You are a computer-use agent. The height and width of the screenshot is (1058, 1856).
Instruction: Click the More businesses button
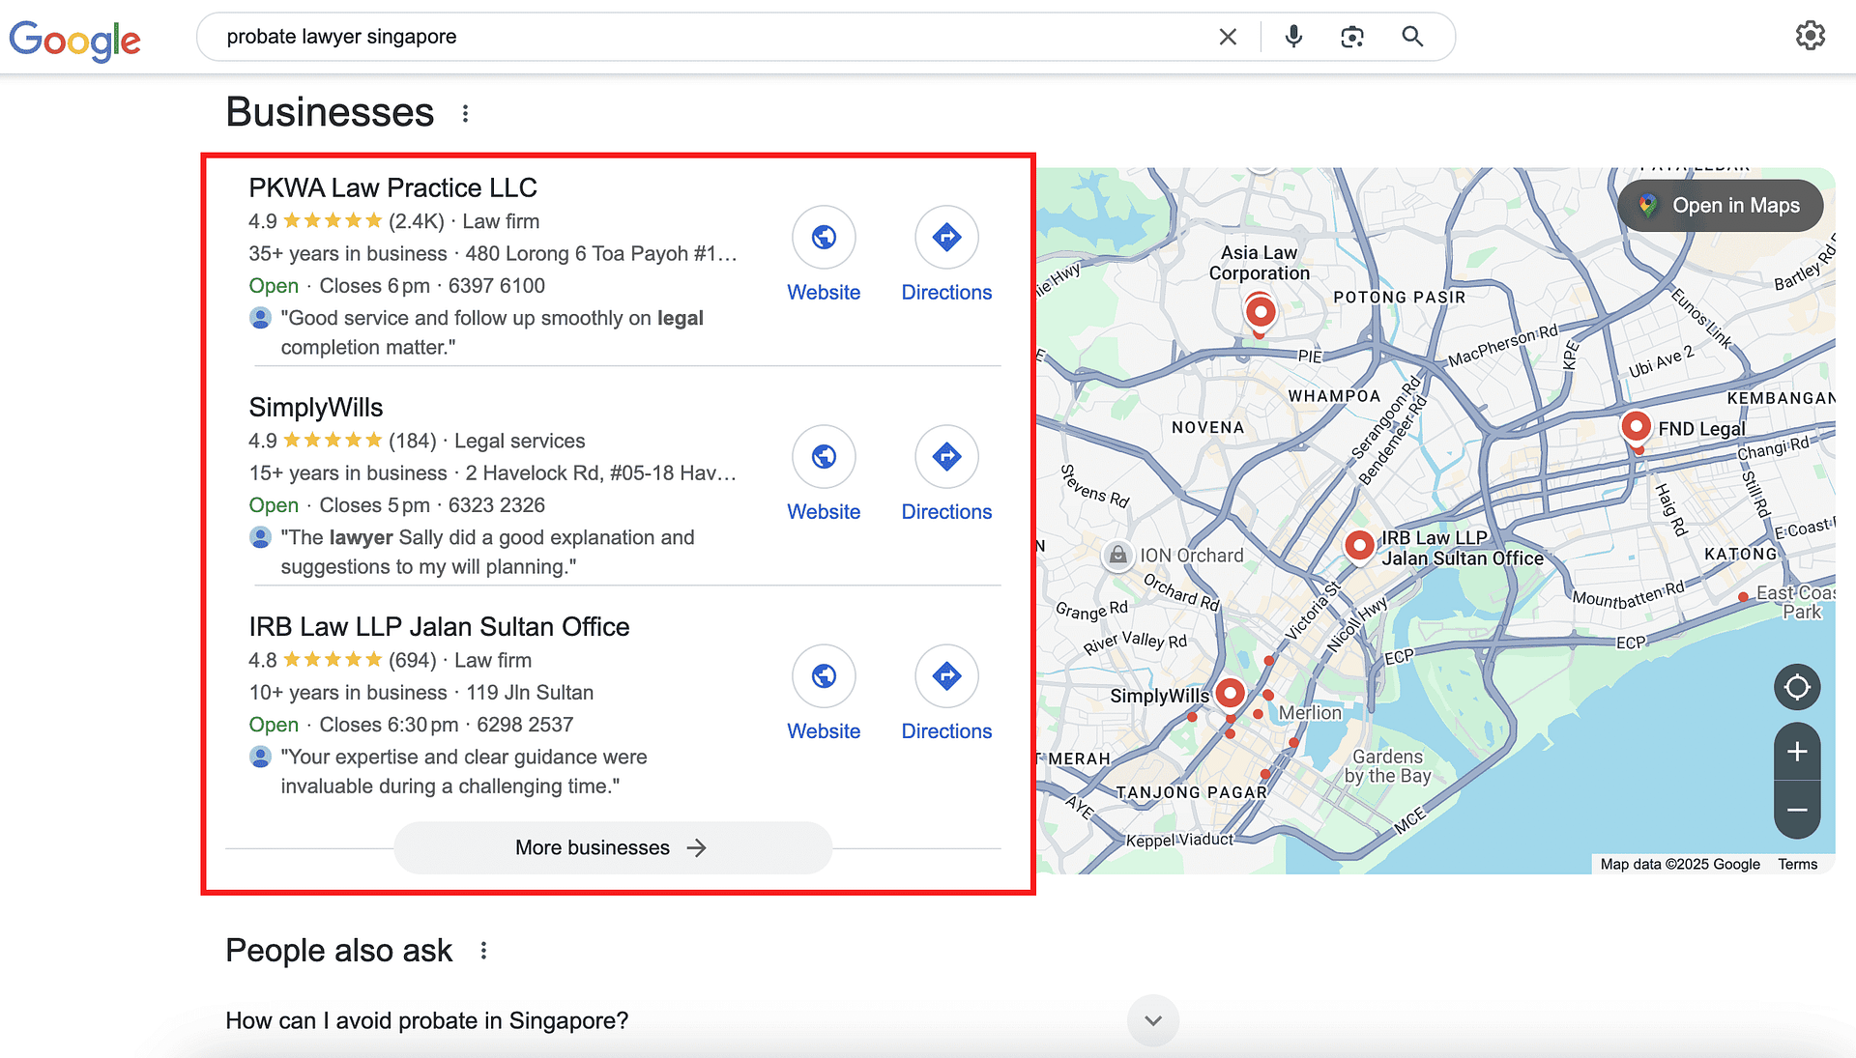pyautogui.click(x=613, y=847)
